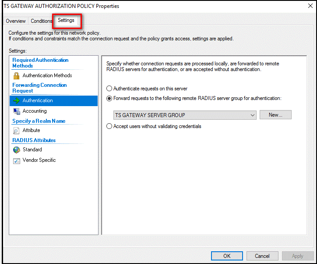Select Authenticate requests on this server
This screenshot has height=264, width=317.
(x=109, y=89)
